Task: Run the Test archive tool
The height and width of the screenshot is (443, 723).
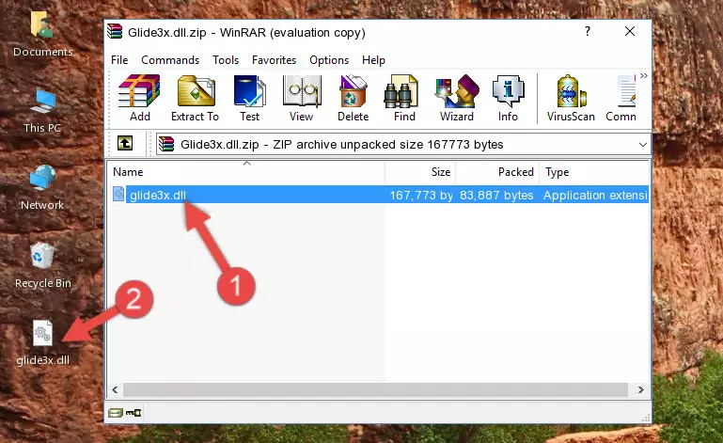Action: click(249, 98)
